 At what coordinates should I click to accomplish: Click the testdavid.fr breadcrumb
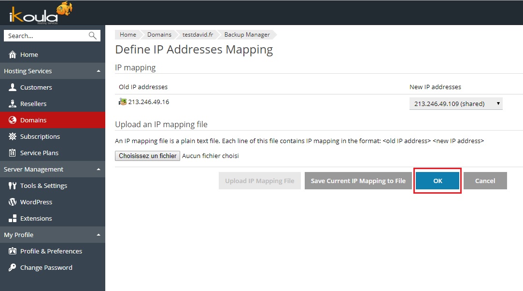pyautogui.click(x=198, y=35)
